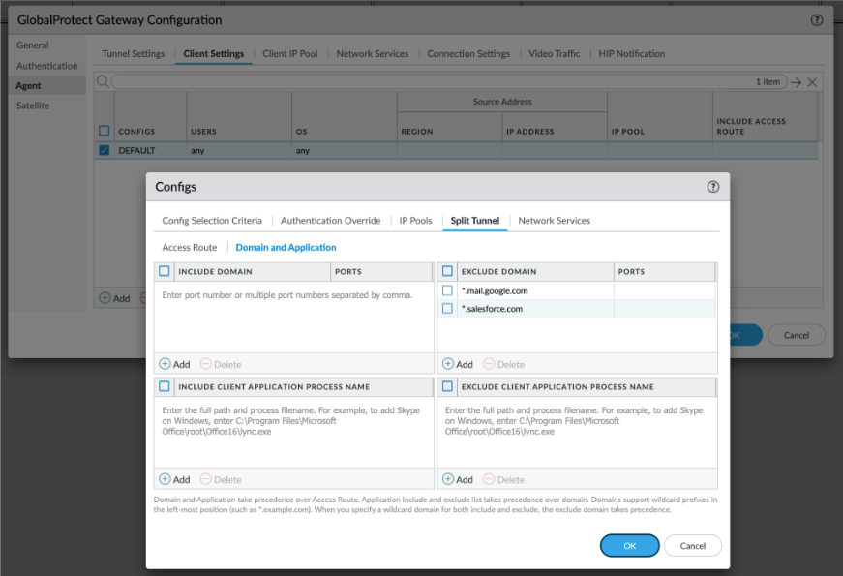Add an include domain entry
843x576 pixels.
pyautogui.click(x=175, y=364)
